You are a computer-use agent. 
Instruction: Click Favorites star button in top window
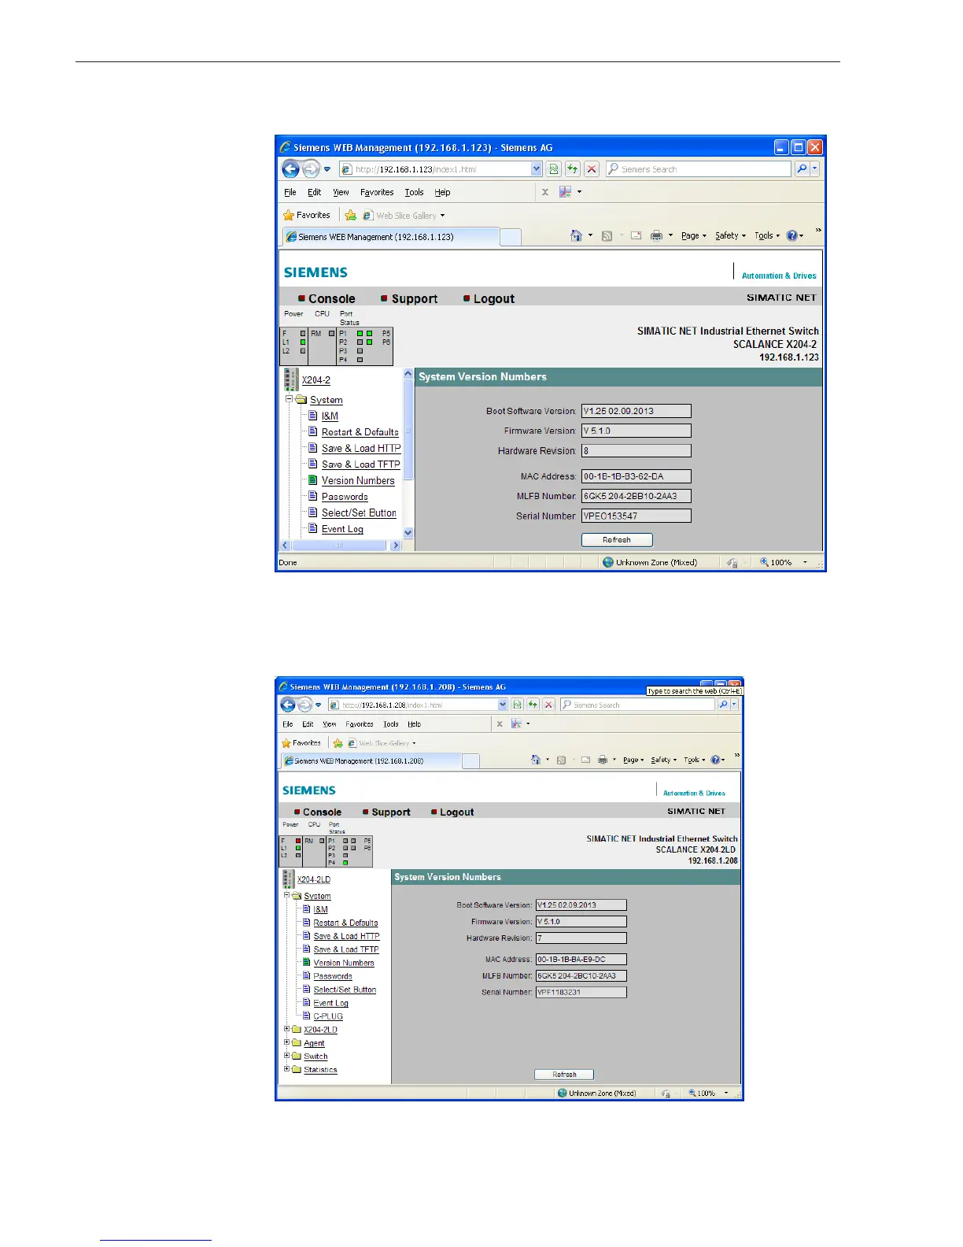pyautogui.click(x=307, y=215)
